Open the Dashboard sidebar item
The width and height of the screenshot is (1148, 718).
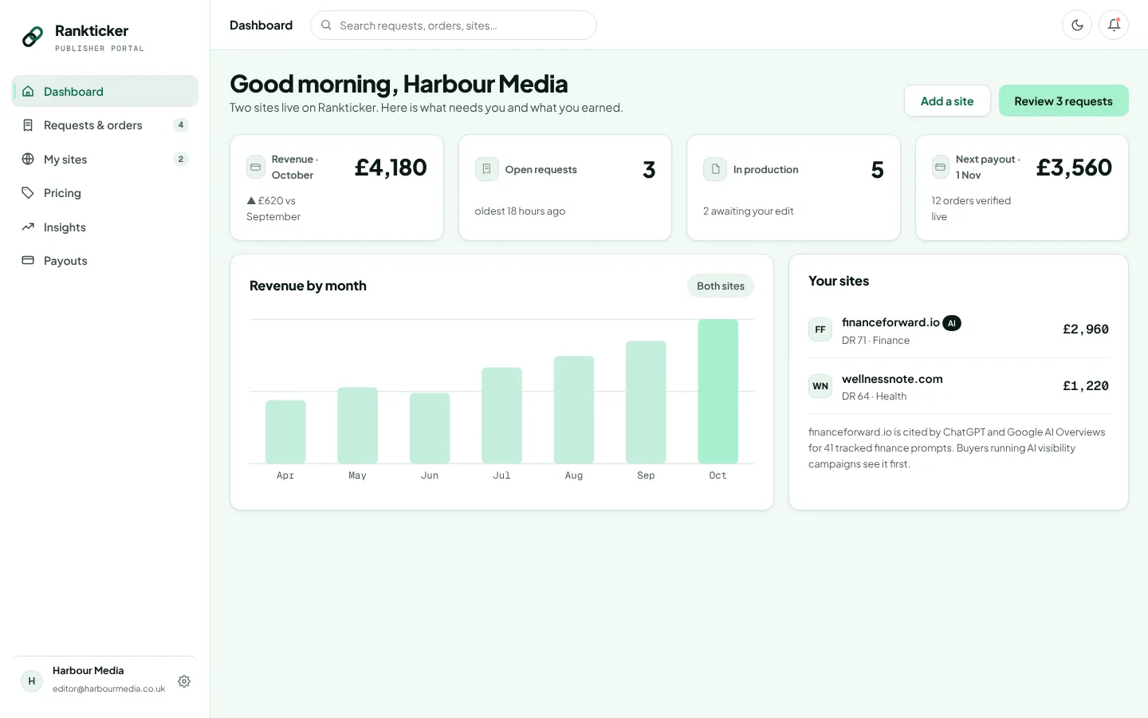coord(105,91)
